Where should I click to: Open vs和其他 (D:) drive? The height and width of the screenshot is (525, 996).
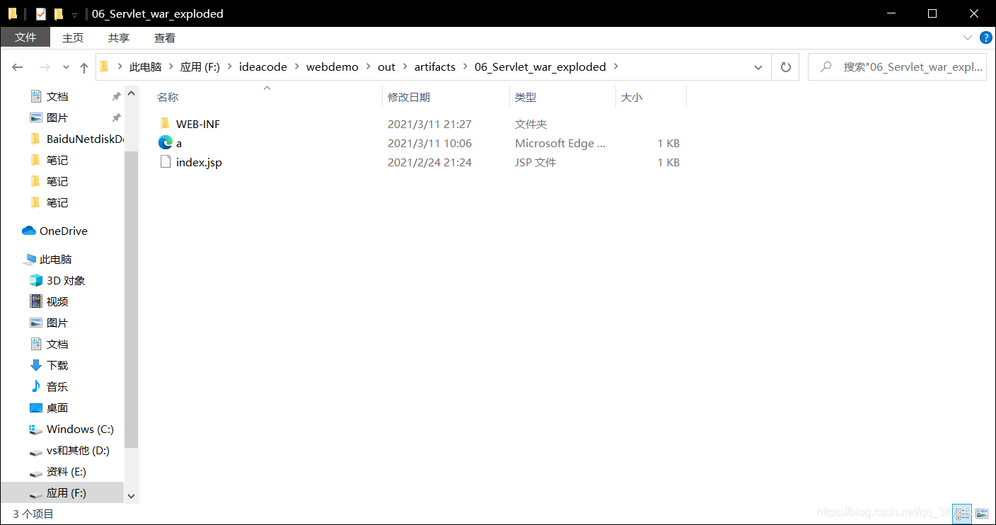pyautogui.click(x=69, y=450)
